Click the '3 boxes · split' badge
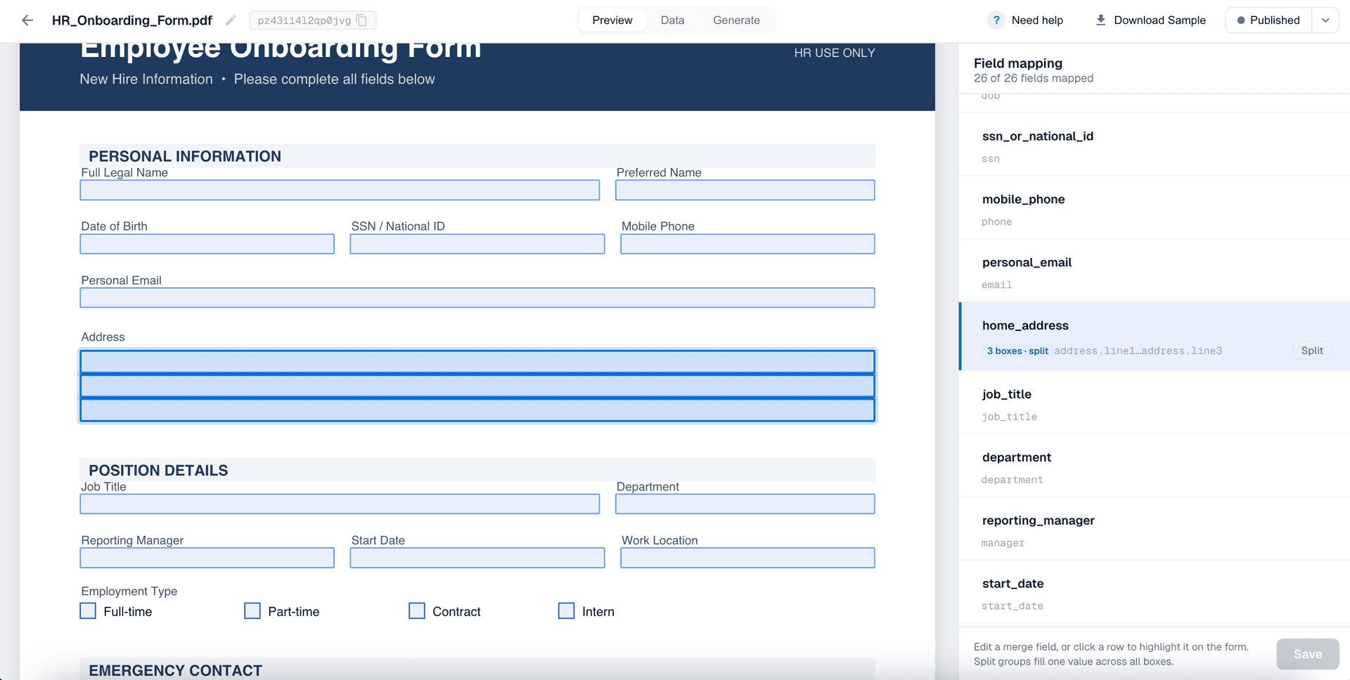Viewport: 1350px width, 680px height. pyautogui.click(x=1017, y=351)
